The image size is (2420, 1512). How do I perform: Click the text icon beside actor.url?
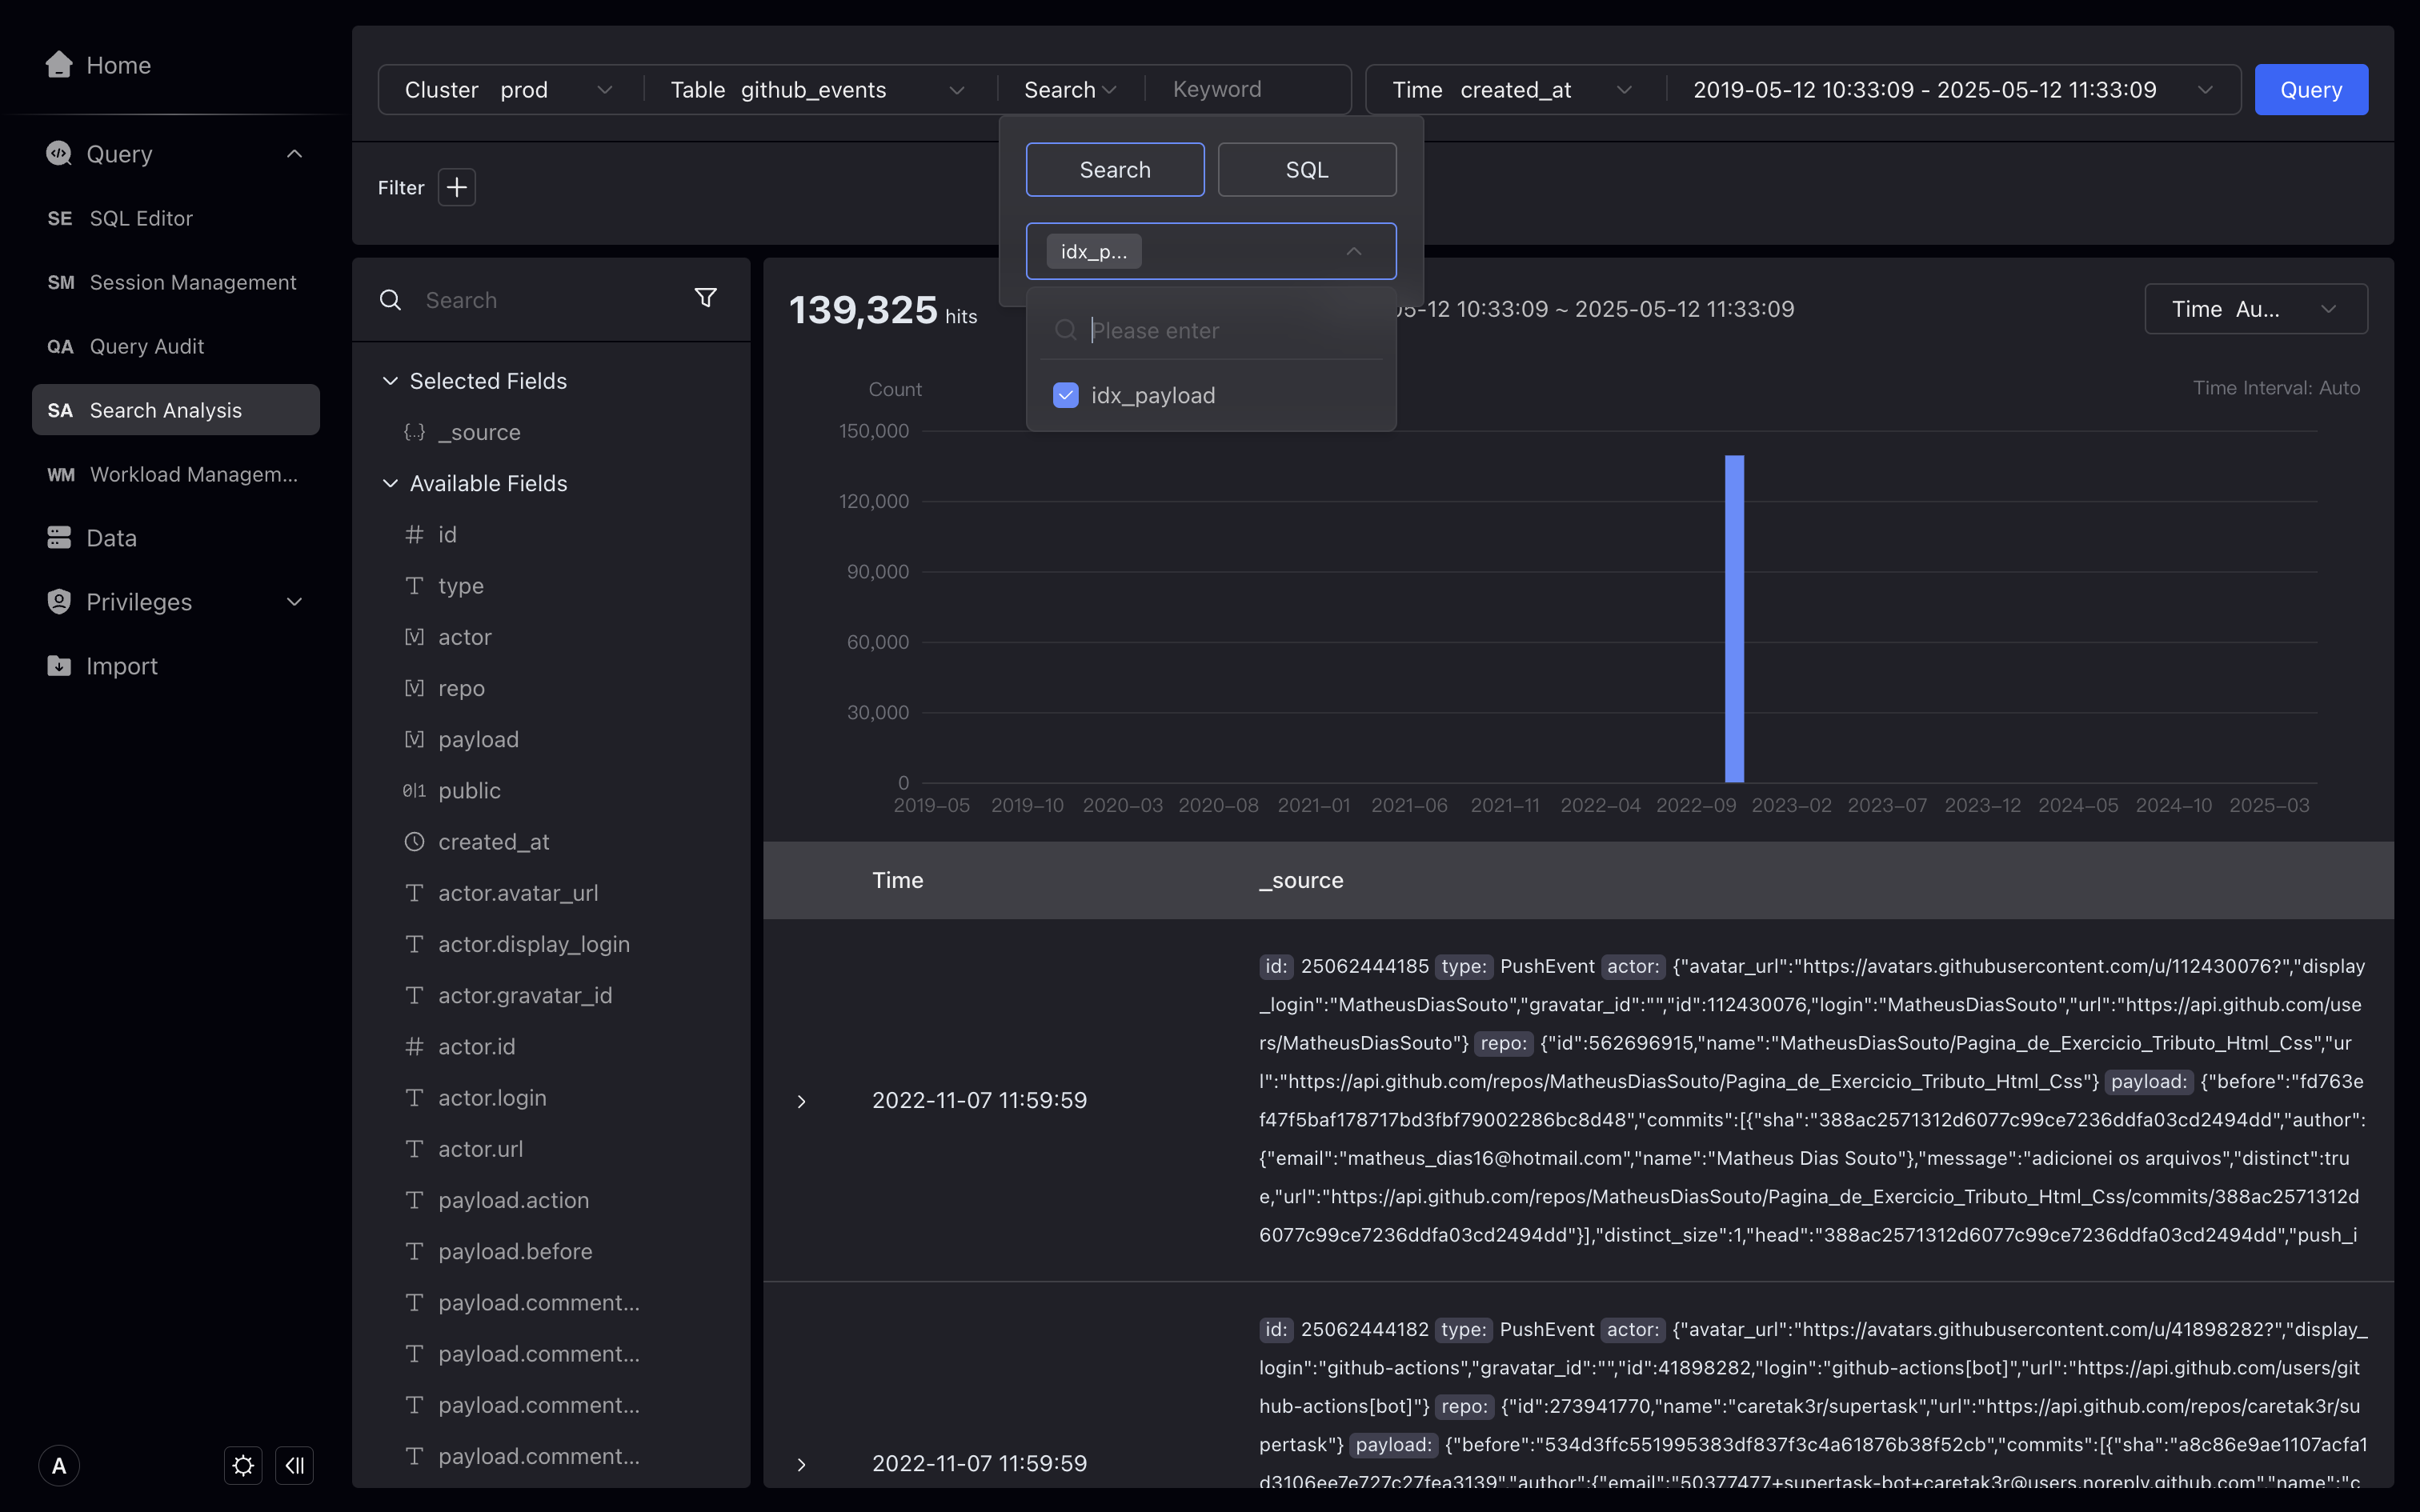[414, 1149]
